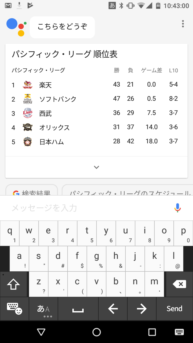
Task: Tap the パシフィック・リーグのスケジュール chip
Action: coord(129,192)
